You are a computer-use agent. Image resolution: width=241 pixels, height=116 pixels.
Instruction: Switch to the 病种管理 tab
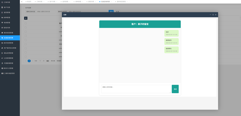tap(78, 2)
